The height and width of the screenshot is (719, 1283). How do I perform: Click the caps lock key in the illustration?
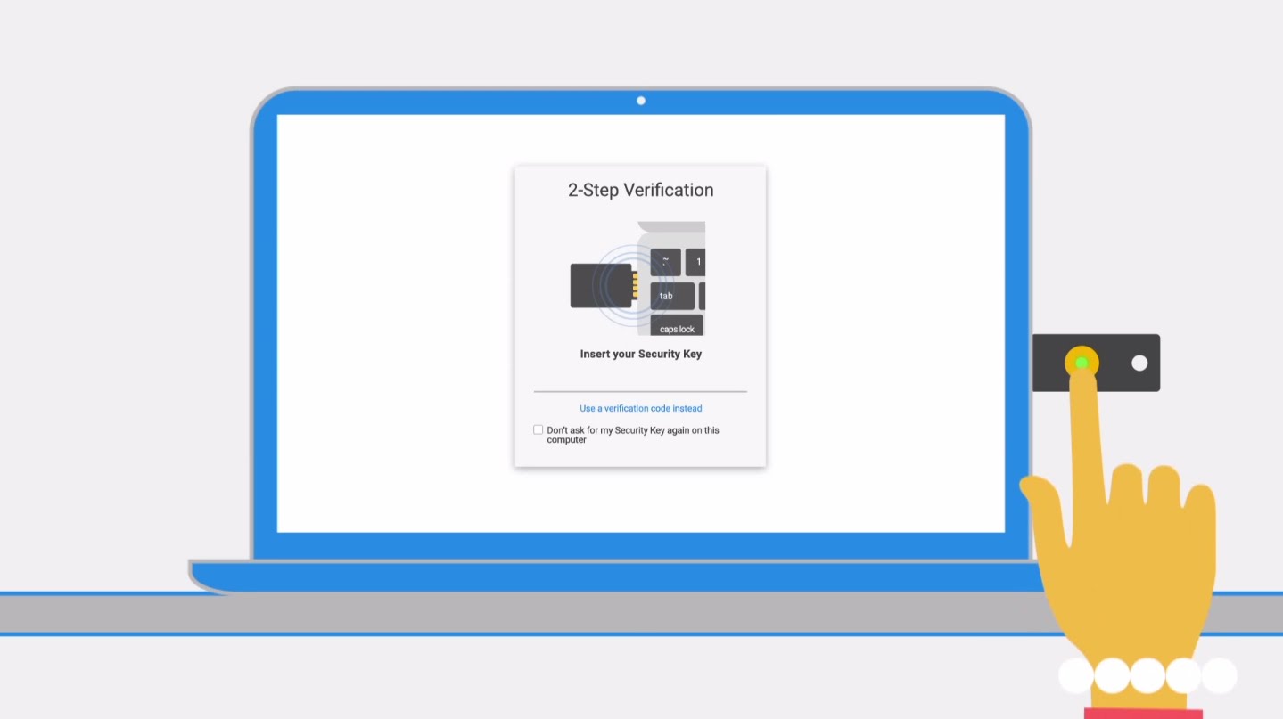[677, 326]
